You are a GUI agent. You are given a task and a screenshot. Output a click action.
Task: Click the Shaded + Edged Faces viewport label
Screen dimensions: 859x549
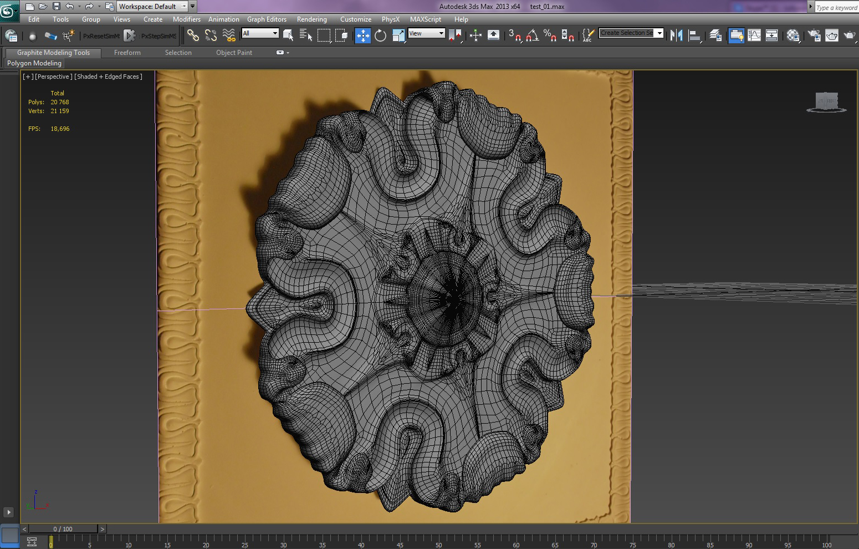click(109, 77)
